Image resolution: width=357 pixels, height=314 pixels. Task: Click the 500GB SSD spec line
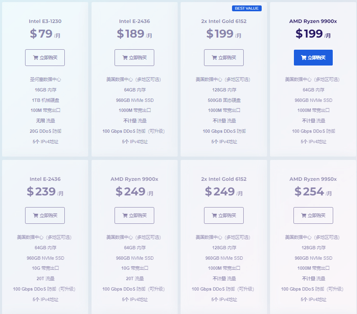click(x=224, y=100)
